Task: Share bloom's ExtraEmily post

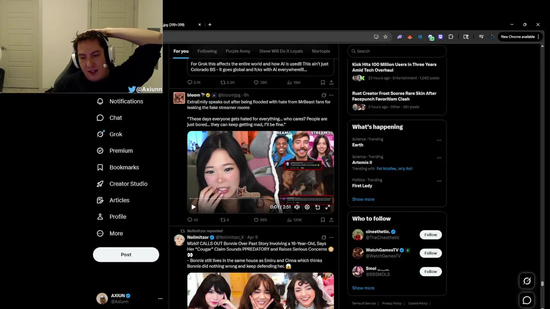Action: pyautogui.click(x=331, y=220)
